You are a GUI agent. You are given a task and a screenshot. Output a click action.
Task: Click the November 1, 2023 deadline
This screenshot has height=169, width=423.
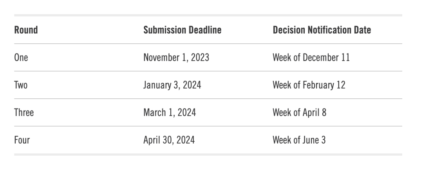[x=176, y=58]
